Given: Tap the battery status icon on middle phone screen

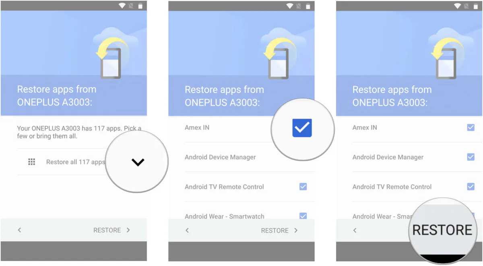Looking at the screenshot, I should [x=308, y=6].
